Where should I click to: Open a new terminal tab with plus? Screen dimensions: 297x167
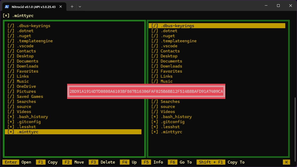(72, 6)
